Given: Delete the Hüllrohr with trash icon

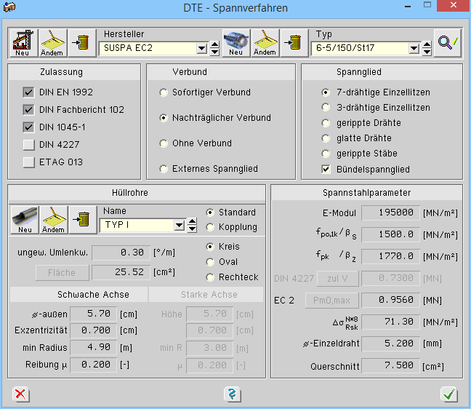Looking at the screenshot, I should point(81,219).
